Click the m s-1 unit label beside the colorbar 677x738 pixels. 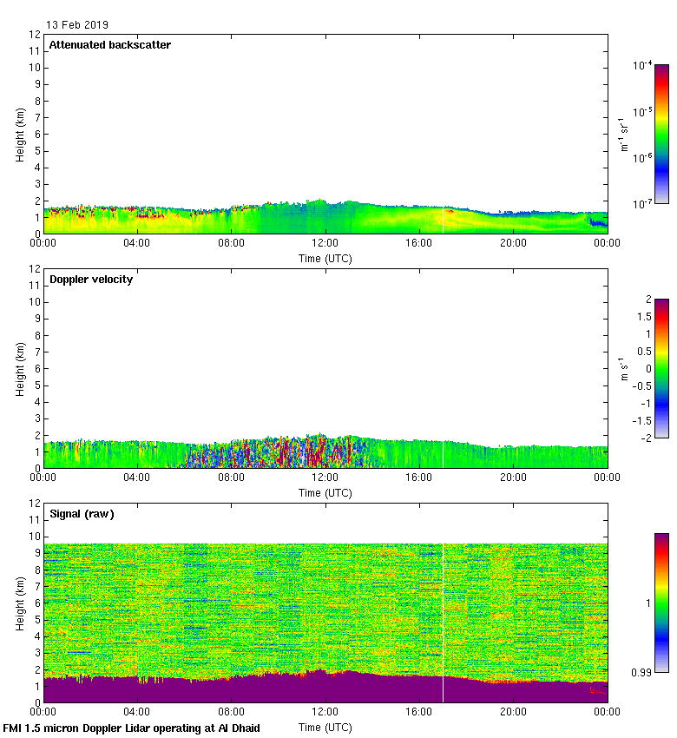pos(623,368)
